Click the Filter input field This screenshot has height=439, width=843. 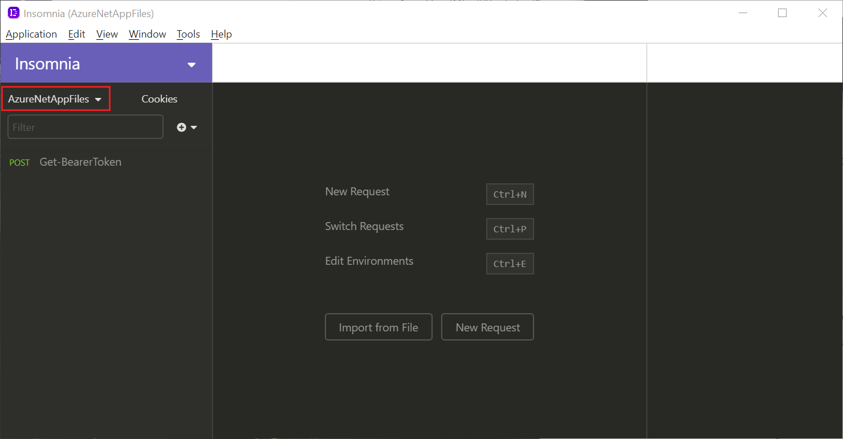point(85,127)
